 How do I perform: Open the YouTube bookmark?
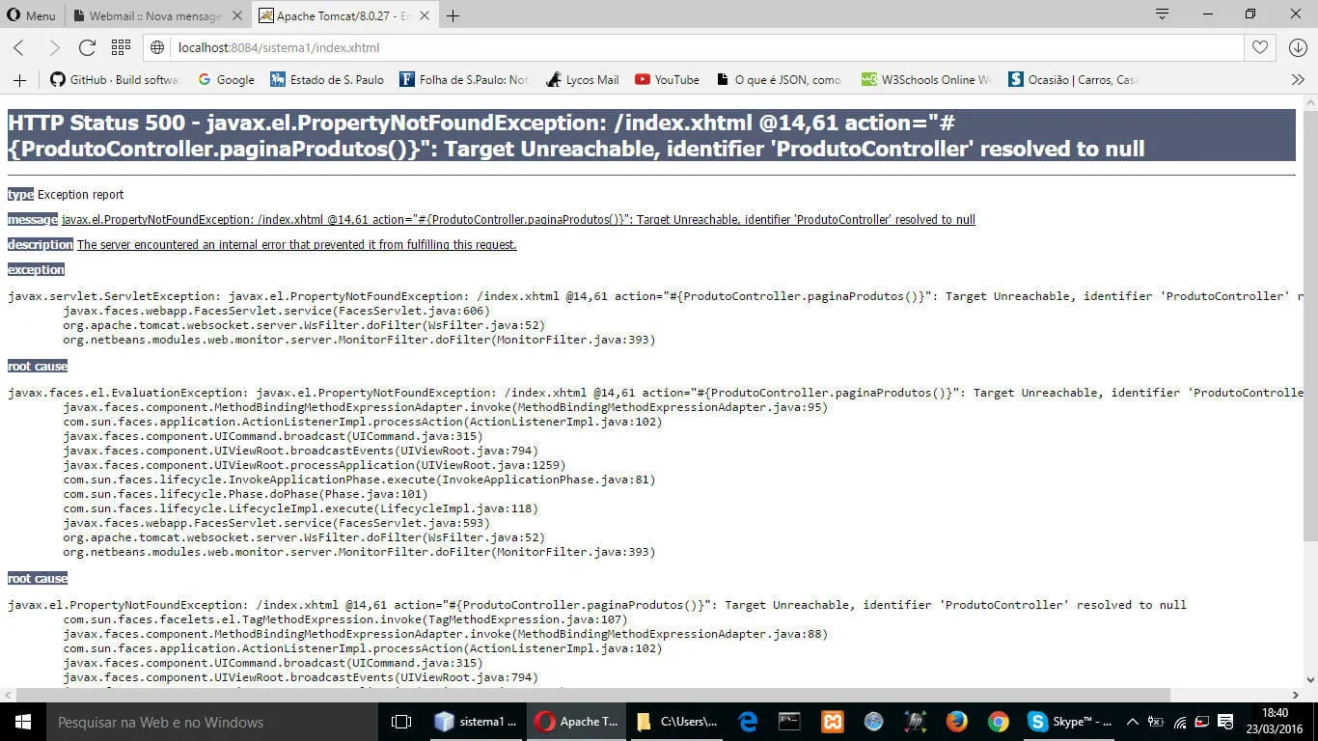pyautogui.click(x=667, y=80)
